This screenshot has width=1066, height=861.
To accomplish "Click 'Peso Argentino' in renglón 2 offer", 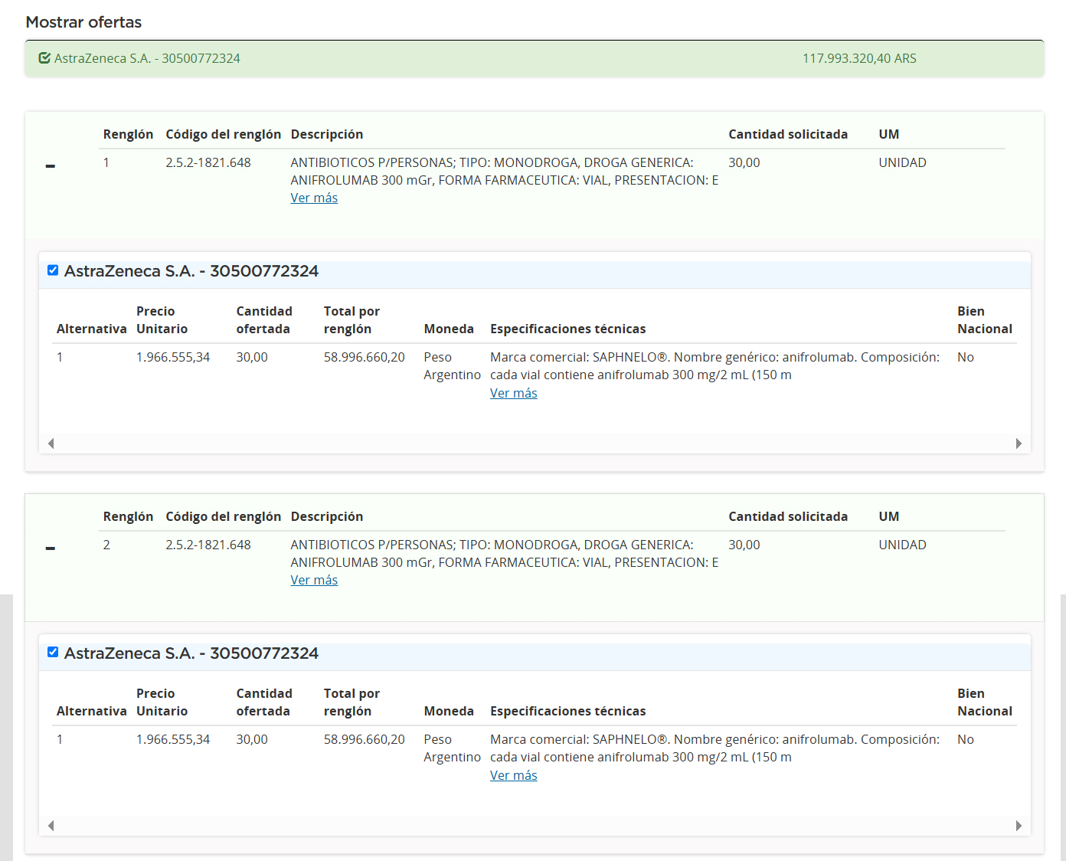I will pos(452,748).
